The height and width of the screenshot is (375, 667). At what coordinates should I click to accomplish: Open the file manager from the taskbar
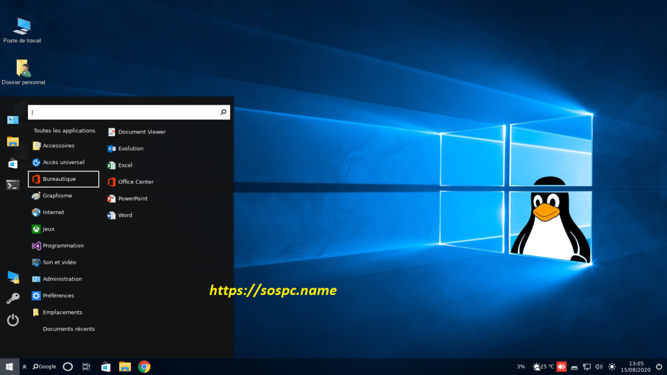(x=124, y=367)
